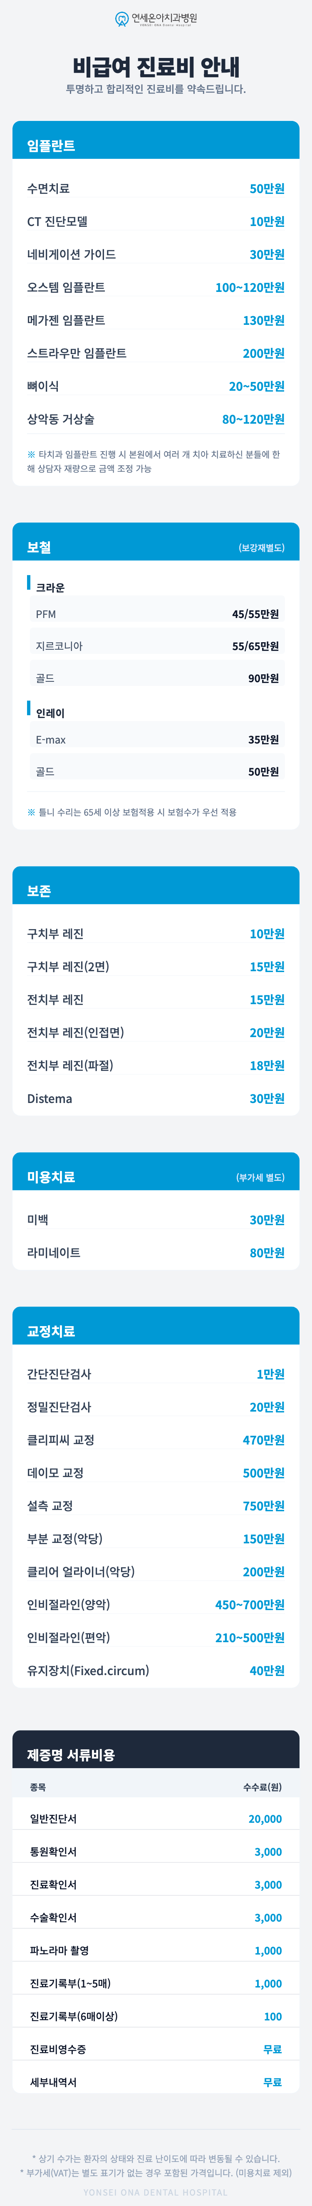This screenshot has width=312, height=2206.
Task: Click the Distema 30만원 row
Action: (156, 1099)
